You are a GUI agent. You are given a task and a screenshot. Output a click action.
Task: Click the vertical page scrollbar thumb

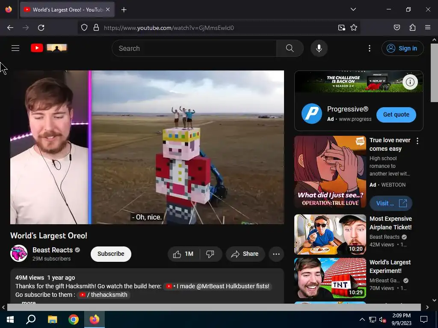pyautogui.click(x=434, y=73)
